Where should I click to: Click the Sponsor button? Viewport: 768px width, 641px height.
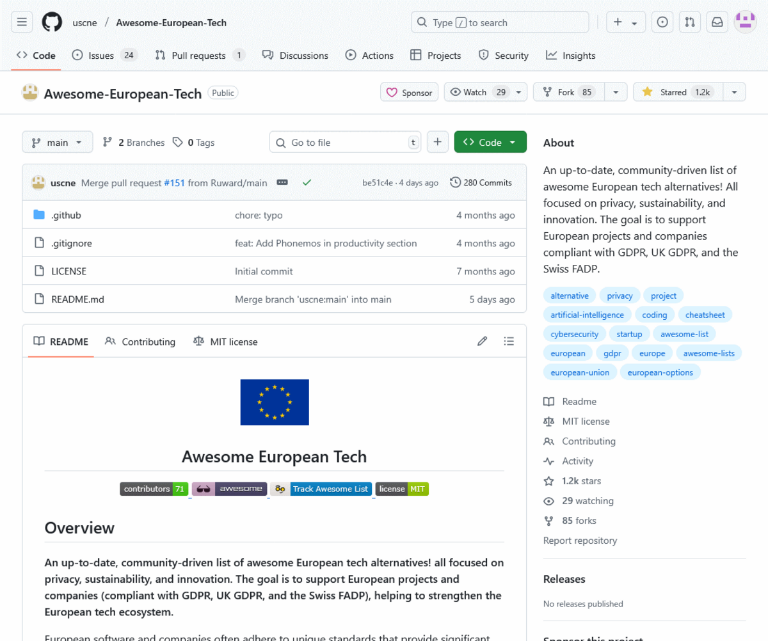click(x=410, y=92)
